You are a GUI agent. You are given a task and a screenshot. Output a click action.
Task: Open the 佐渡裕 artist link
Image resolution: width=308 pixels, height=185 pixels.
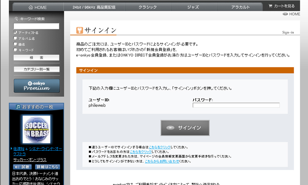[x=18, y=149]
